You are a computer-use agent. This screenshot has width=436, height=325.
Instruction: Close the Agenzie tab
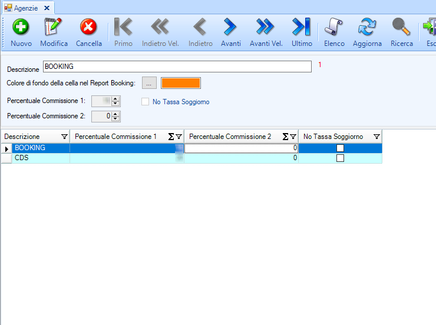pyautogui.click(x=47, y=8)
